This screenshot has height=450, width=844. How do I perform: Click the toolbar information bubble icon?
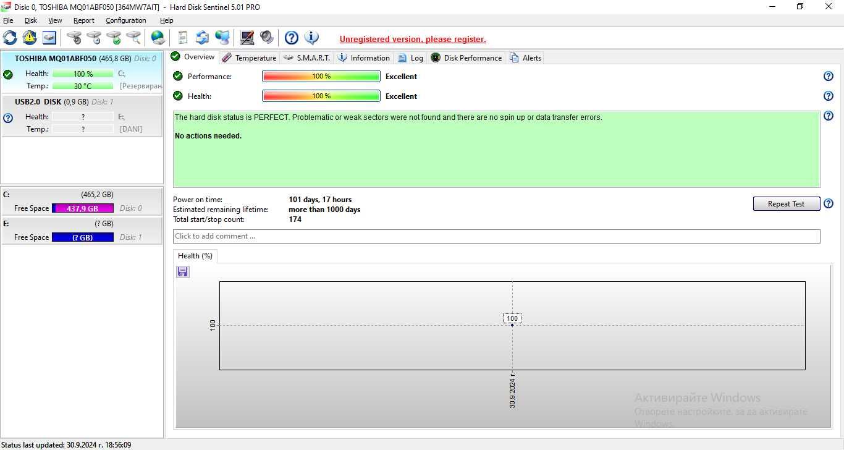point(311,38)
